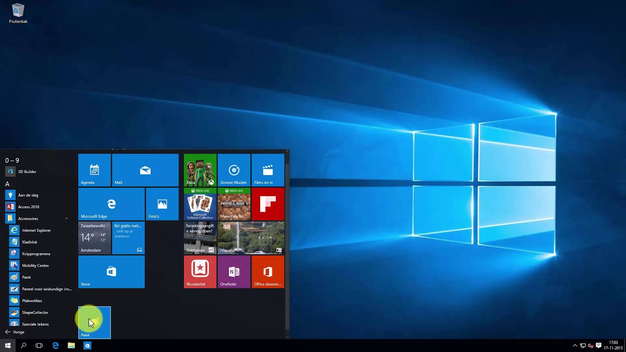
Task: Open Internet Explorer from Accessoires
Action: pyautogui.click(x=40, y=230)
